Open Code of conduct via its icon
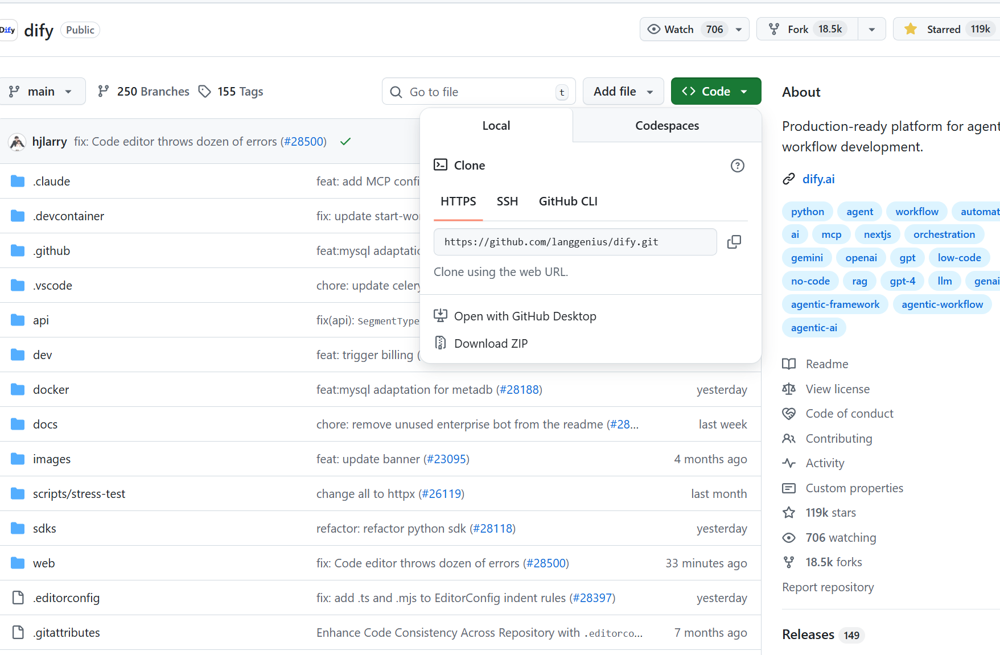1000x655 pixels. pos(789,413)
